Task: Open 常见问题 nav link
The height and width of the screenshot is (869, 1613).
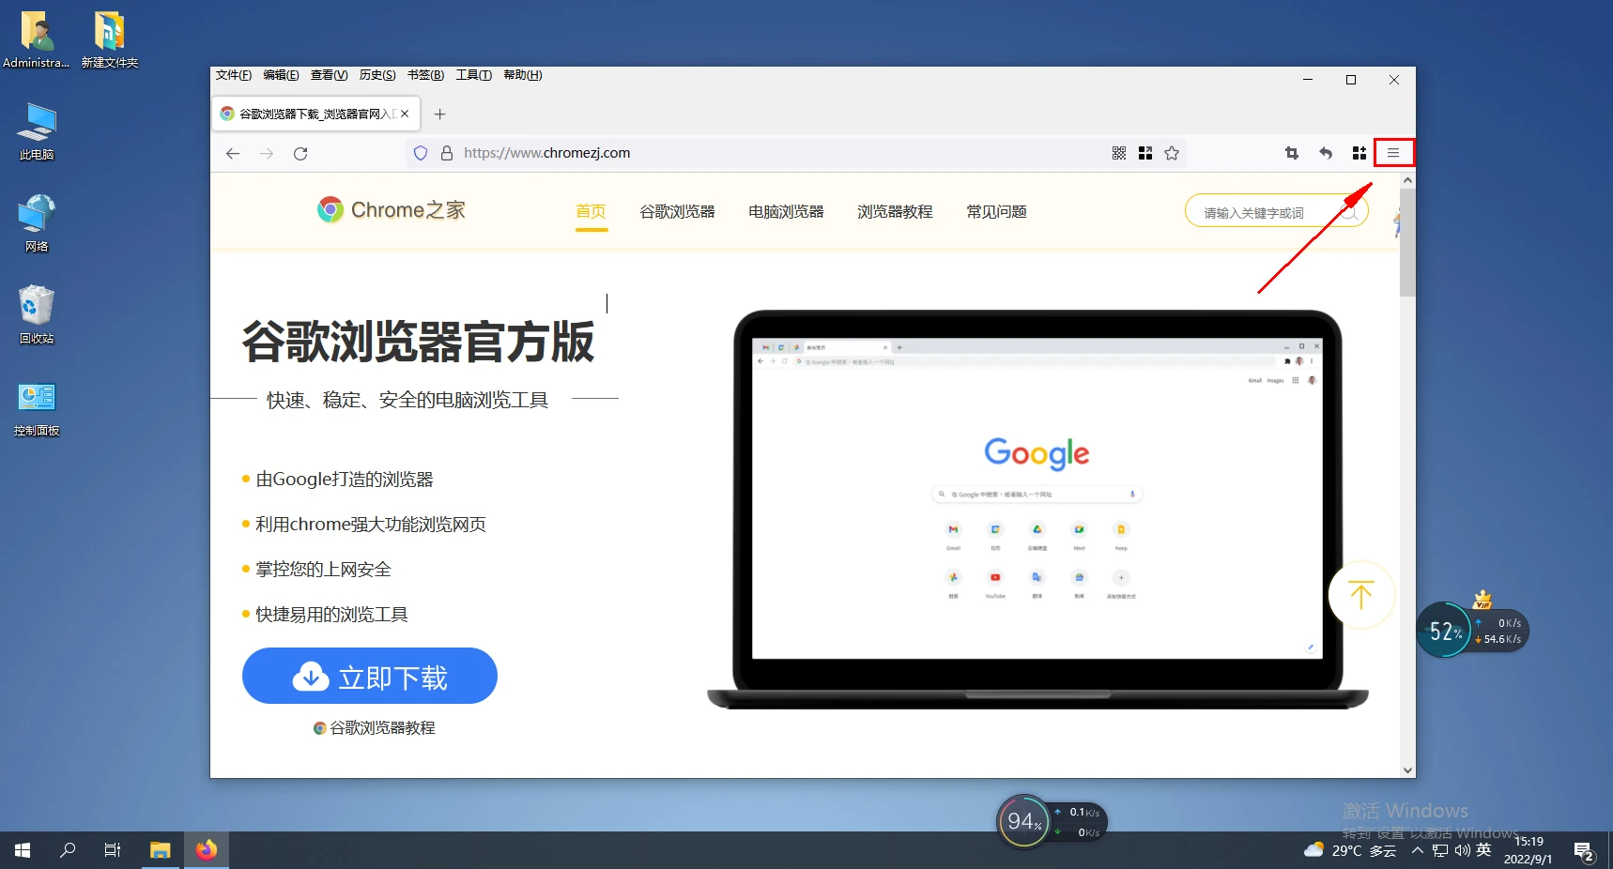Action: (x=996, y=212)
